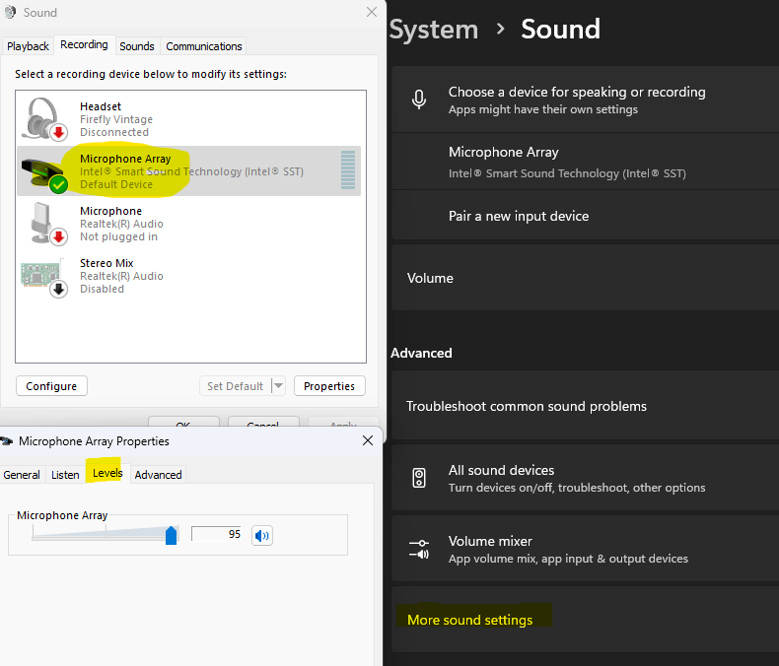The width and height of the screenshot is (779, 666).
Task: Open the Sounds tab
Action: 137,46
